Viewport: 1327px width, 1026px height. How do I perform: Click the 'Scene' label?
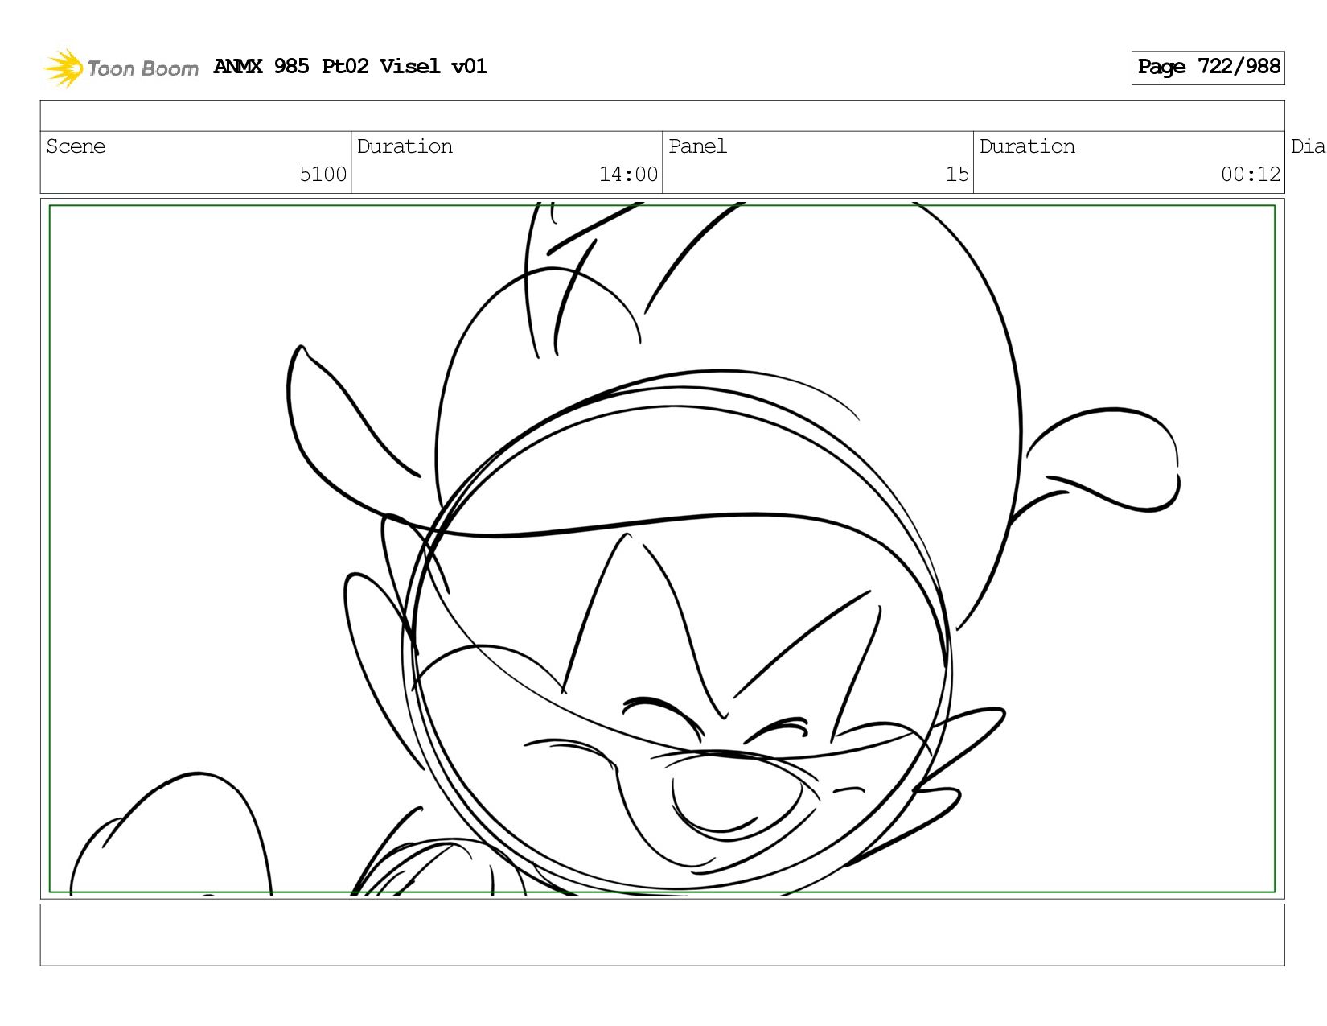point(76,146)
